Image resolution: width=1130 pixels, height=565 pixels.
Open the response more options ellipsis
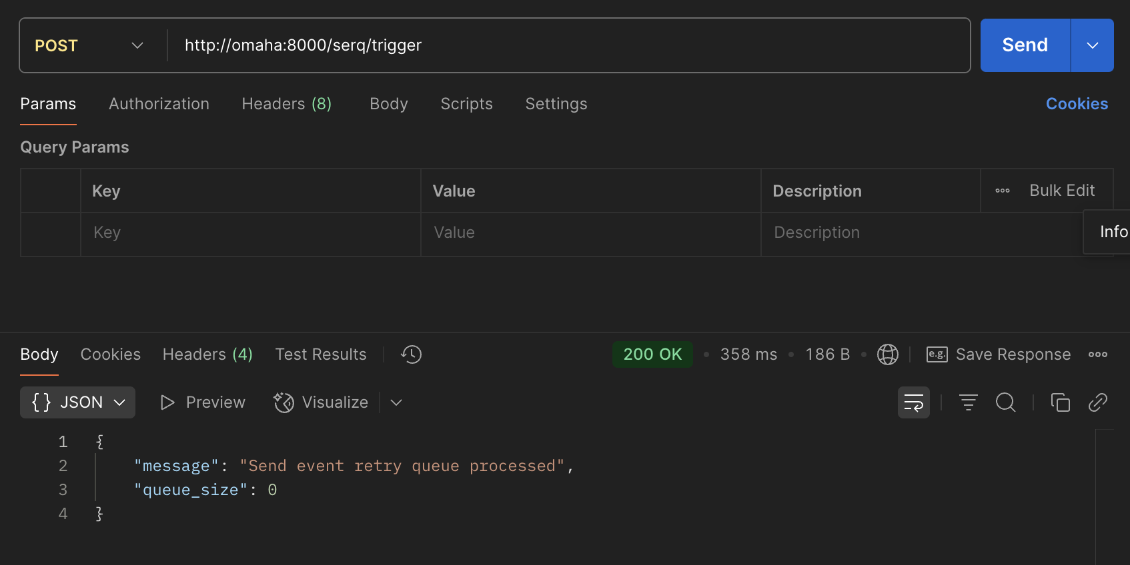[x=1097, y=354]
